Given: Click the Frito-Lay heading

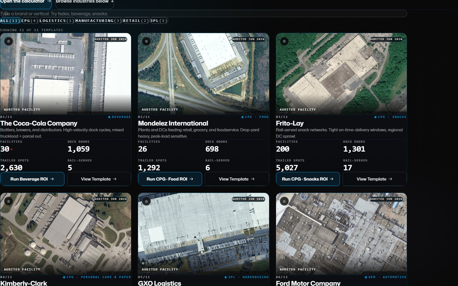Looking at the screenshot, I should (290, 123).
